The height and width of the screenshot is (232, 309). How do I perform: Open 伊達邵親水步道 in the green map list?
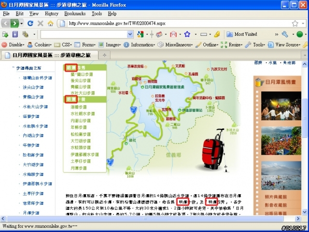click(85, 155)
